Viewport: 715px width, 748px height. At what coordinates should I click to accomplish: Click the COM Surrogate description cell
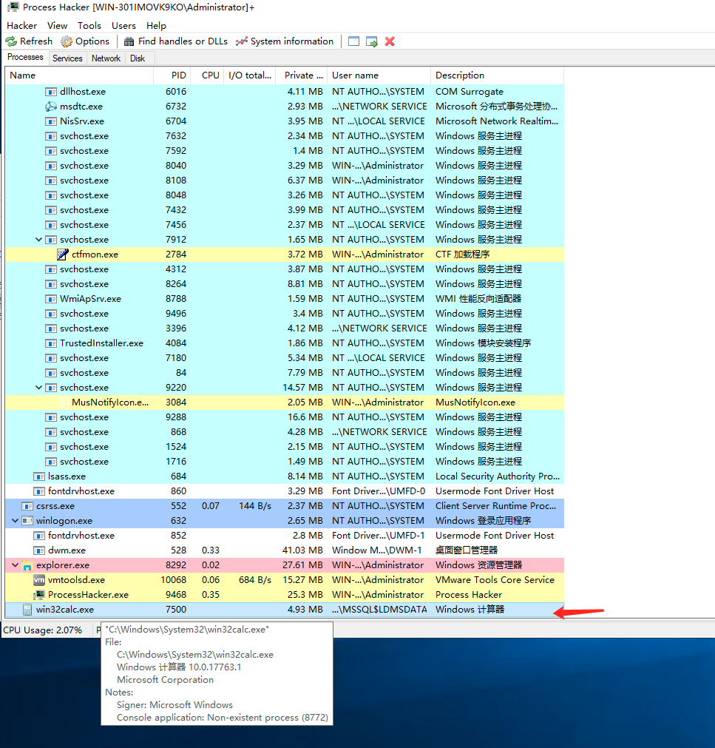click(470, 92)
